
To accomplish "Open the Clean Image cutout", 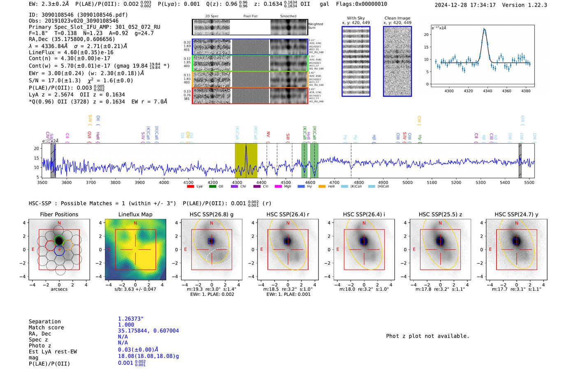I will (x=397, y=61).
